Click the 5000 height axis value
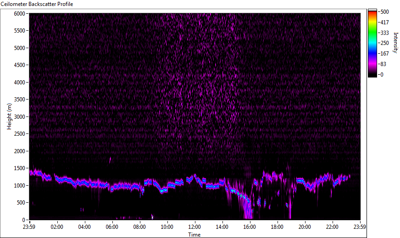400x238 pixels. point(20,48)
